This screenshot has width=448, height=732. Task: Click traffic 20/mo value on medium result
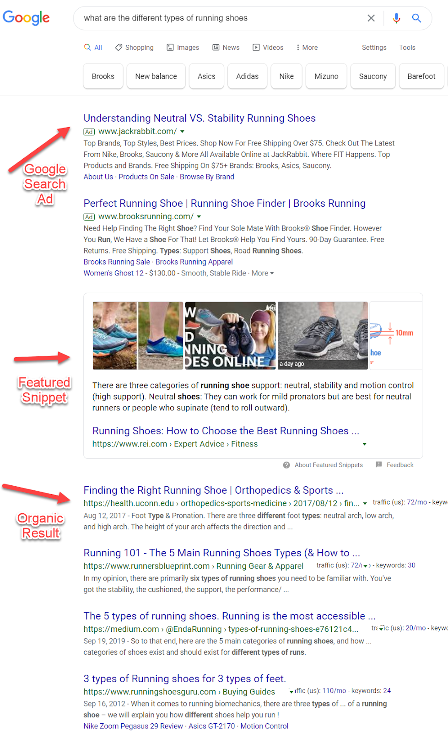point(416,628)
